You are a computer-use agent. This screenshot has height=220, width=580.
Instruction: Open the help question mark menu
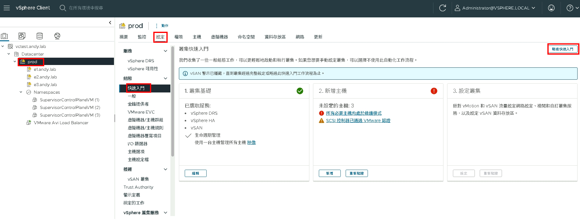(572, 8)
